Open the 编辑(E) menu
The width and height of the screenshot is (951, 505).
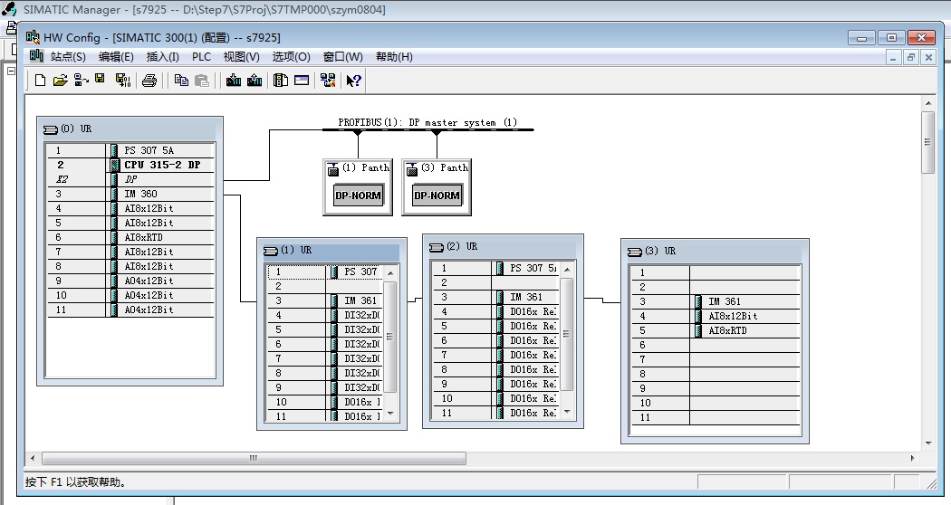point(116,56)
